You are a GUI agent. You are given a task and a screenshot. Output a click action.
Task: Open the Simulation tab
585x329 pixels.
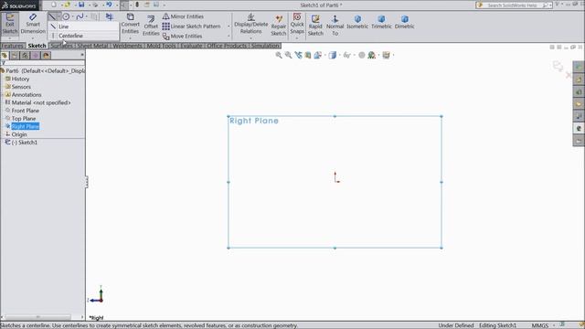(265, 46)
